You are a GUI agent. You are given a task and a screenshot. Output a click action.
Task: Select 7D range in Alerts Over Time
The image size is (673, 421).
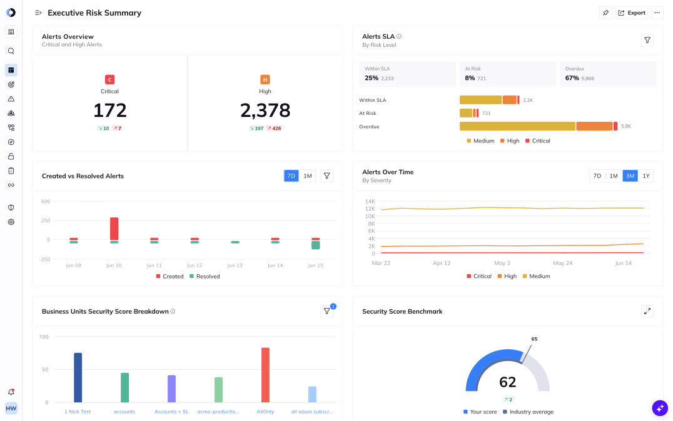point(597,176)
